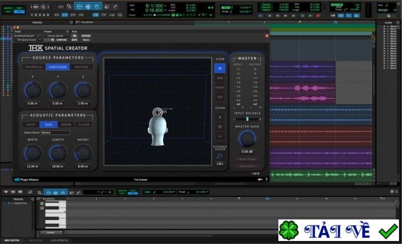This screenshot has height=244, width=402.
Task: Click the zoom reset center button
Action: click(x=220, y=127)
